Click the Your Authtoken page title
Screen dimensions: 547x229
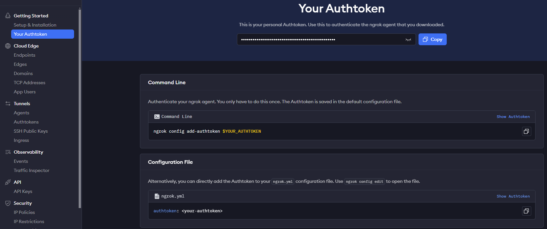(x=342, y=9)
